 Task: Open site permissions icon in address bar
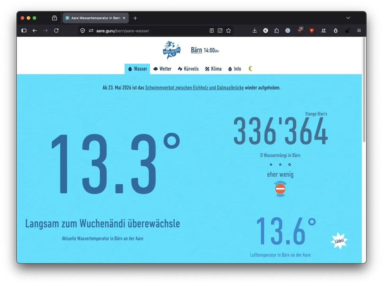(x=91, y=31)
